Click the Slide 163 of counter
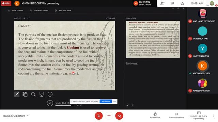The image size is (218, 122). pos(62,103)
